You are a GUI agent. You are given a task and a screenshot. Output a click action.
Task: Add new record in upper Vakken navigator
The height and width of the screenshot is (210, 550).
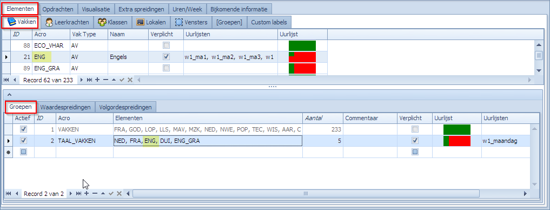click(97, 80)
